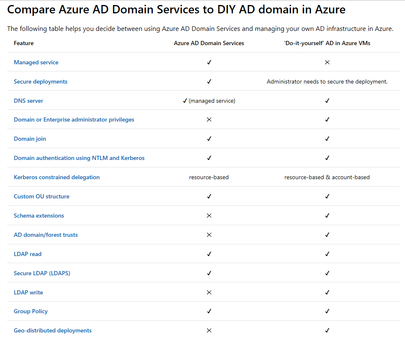Click AD domain/forest trusts checkmark under Do-it-yourself column
405x350 pixels.
(327, 235)
